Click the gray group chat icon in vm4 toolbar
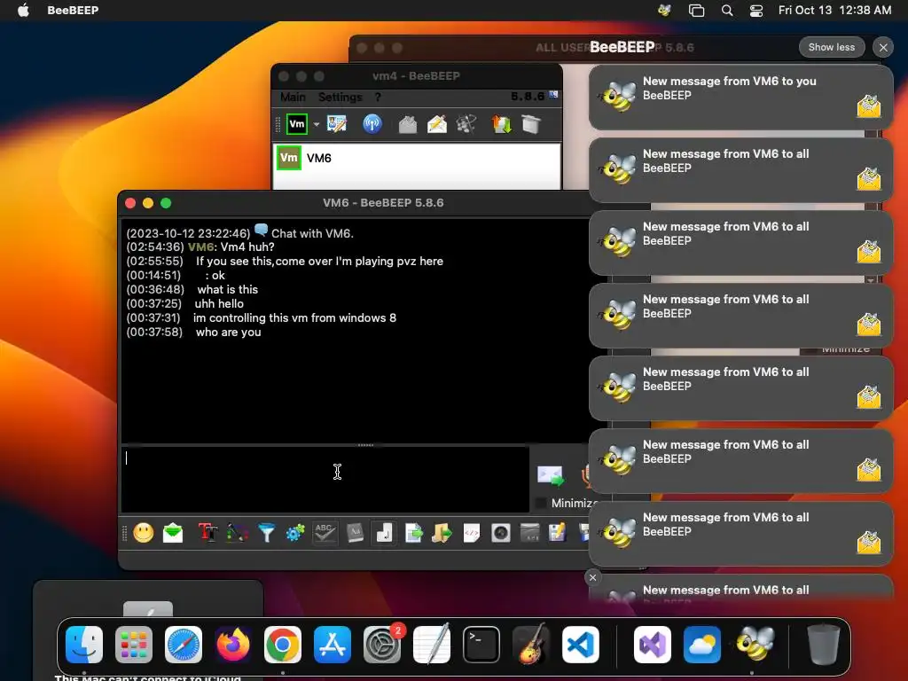The image size is (908, 681). point(408,124)
